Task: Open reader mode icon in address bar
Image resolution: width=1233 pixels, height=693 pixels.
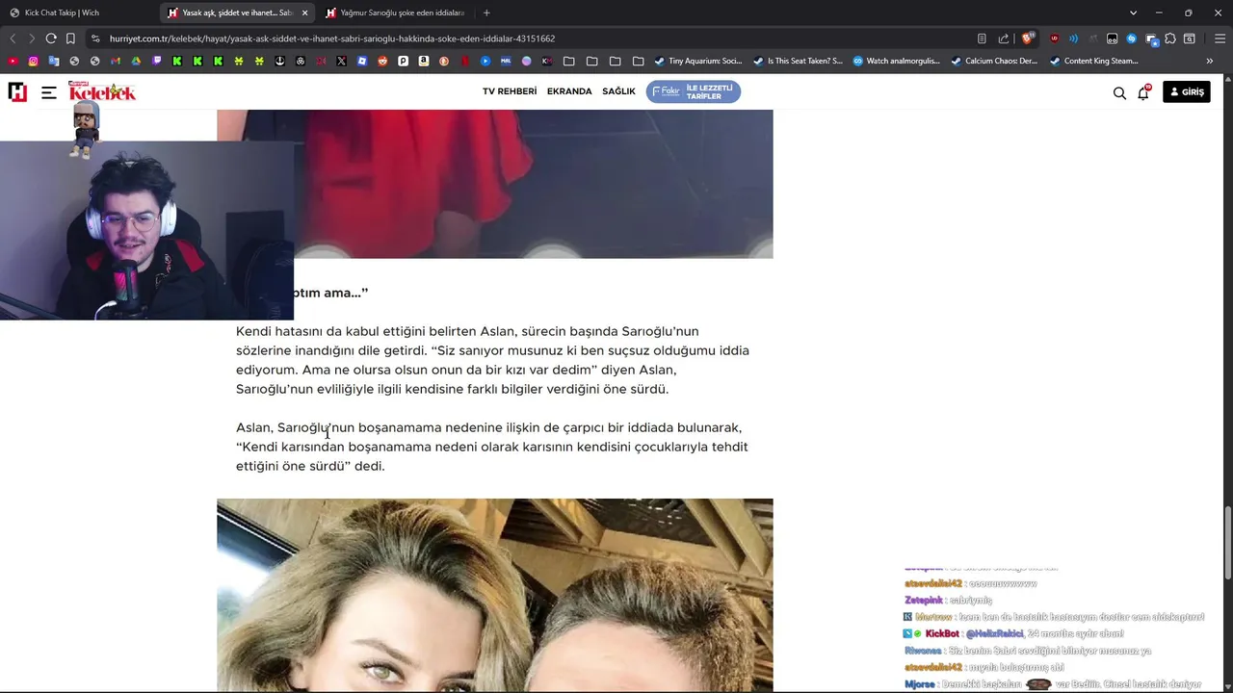Action: click(x=982, y=38)
